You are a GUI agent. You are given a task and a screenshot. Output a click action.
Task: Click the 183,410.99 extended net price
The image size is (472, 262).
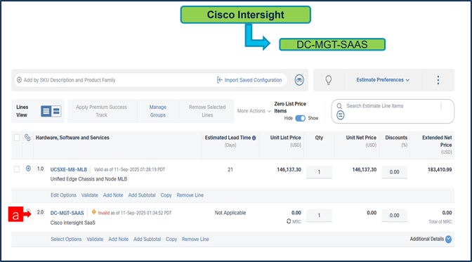click(440, 169)
